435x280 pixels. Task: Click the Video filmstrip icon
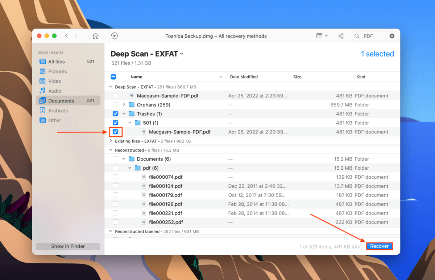(42, 81)
